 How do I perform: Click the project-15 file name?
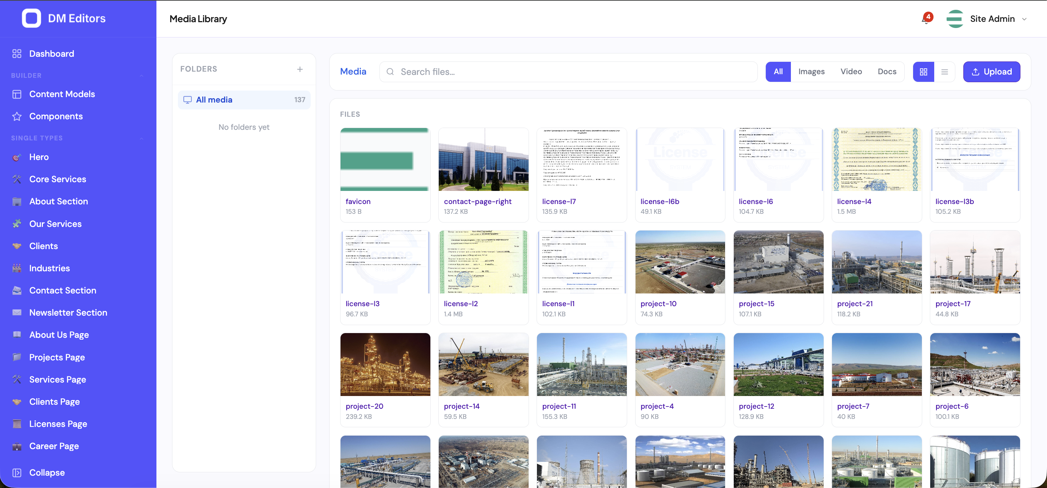756,304
